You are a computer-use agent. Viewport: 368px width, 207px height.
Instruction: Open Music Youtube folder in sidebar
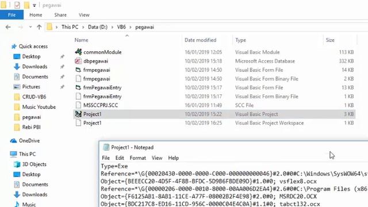pos(39,107)
